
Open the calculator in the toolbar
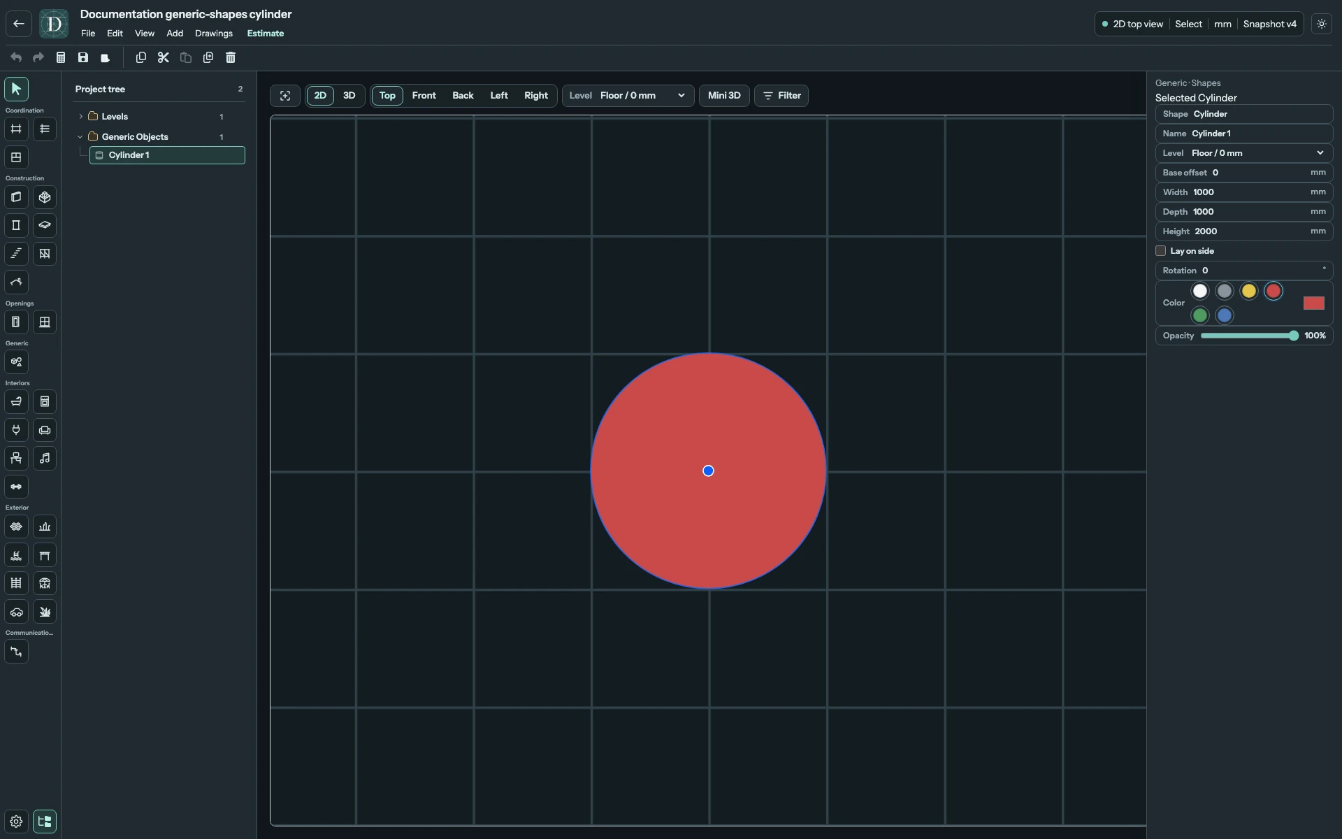click(x=61, y=57)
